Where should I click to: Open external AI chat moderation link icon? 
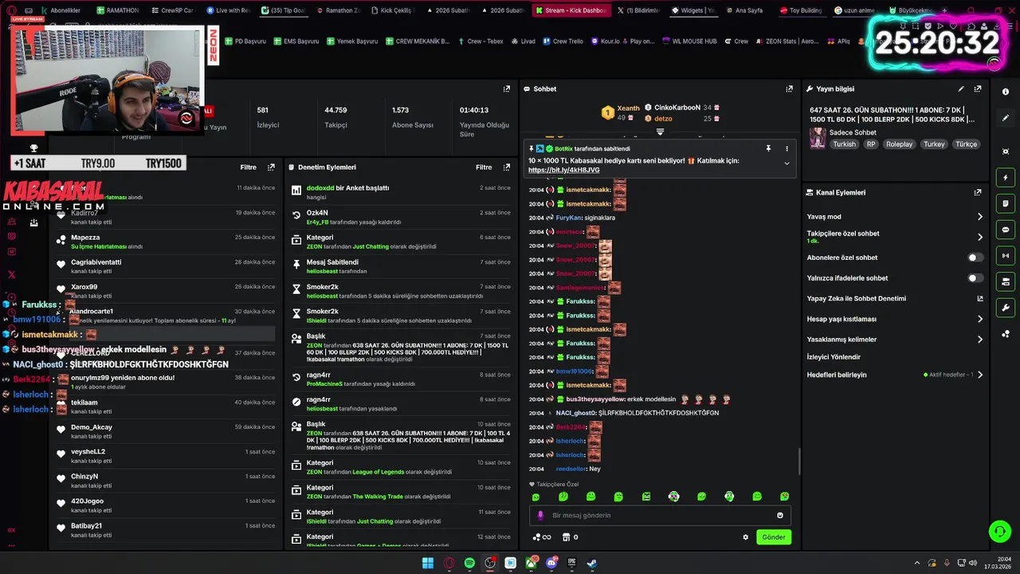click(980, 299)
